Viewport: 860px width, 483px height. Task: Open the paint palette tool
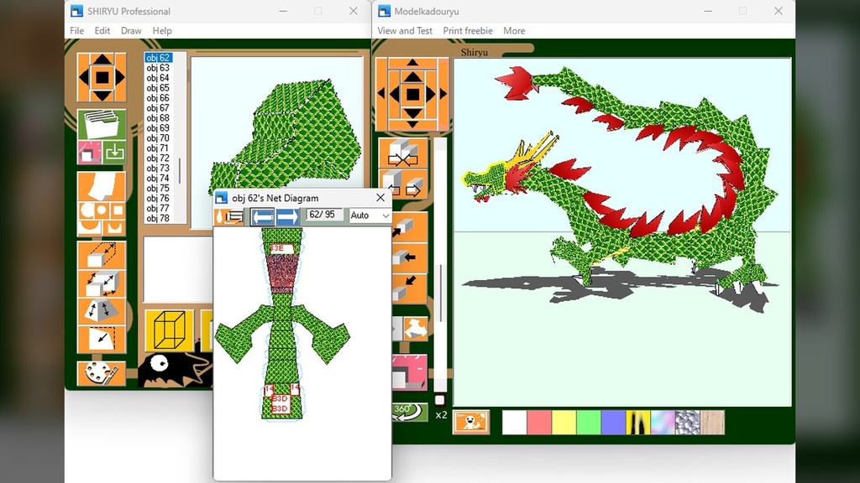pyautogui.click(x=102, y=373)
